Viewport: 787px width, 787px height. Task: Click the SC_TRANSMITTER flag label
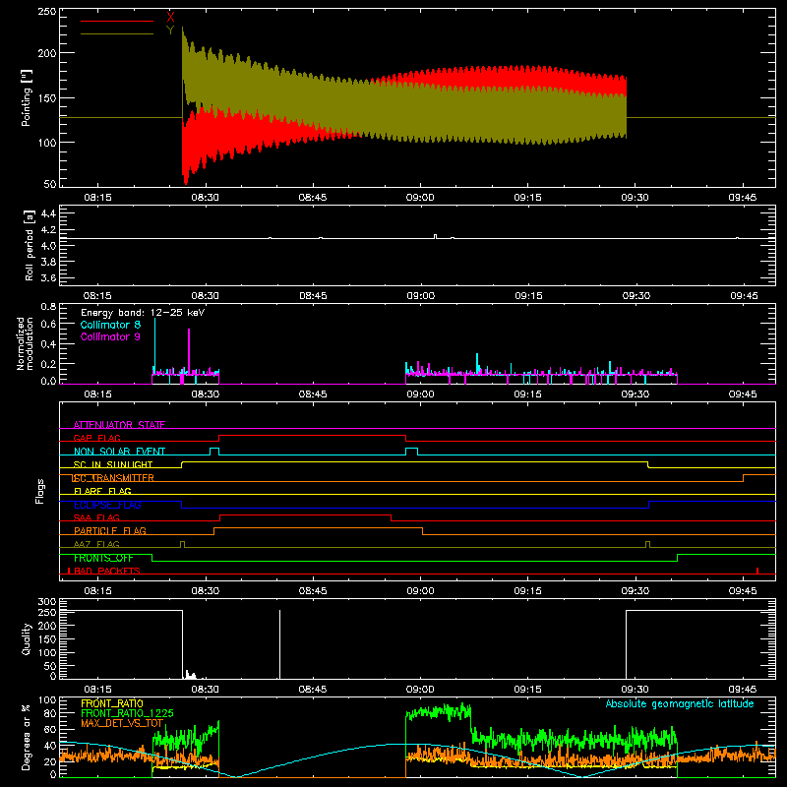click(x=113, y=478)
